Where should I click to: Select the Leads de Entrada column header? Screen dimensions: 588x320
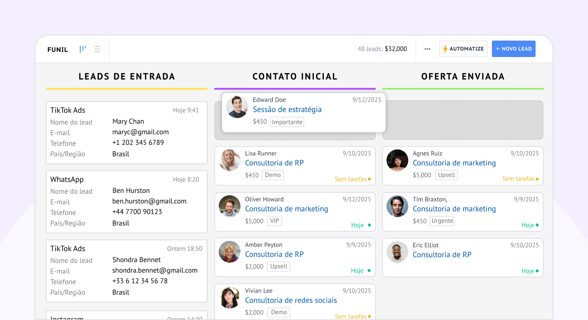point(127,77)
